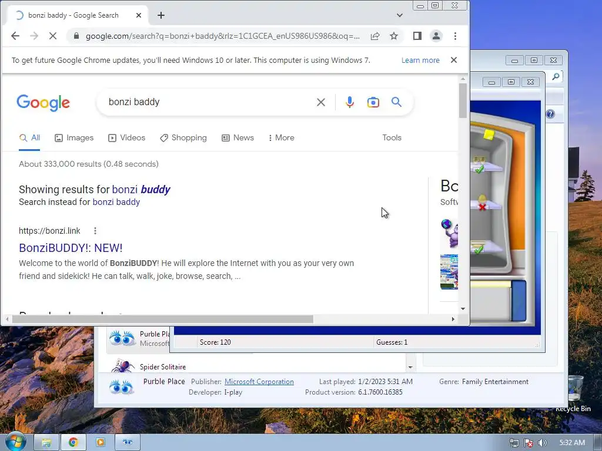Screen dimensions: 602x451
Task: Open the volume speaker tray icon
Action: click(542, 443)
